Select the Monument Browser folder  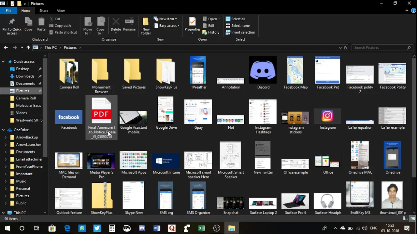101,75
